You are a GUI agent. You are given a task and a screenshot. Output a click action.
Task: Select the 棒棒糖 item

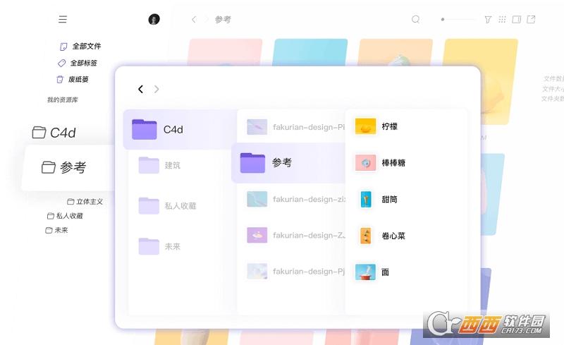(x=380, y=163)
